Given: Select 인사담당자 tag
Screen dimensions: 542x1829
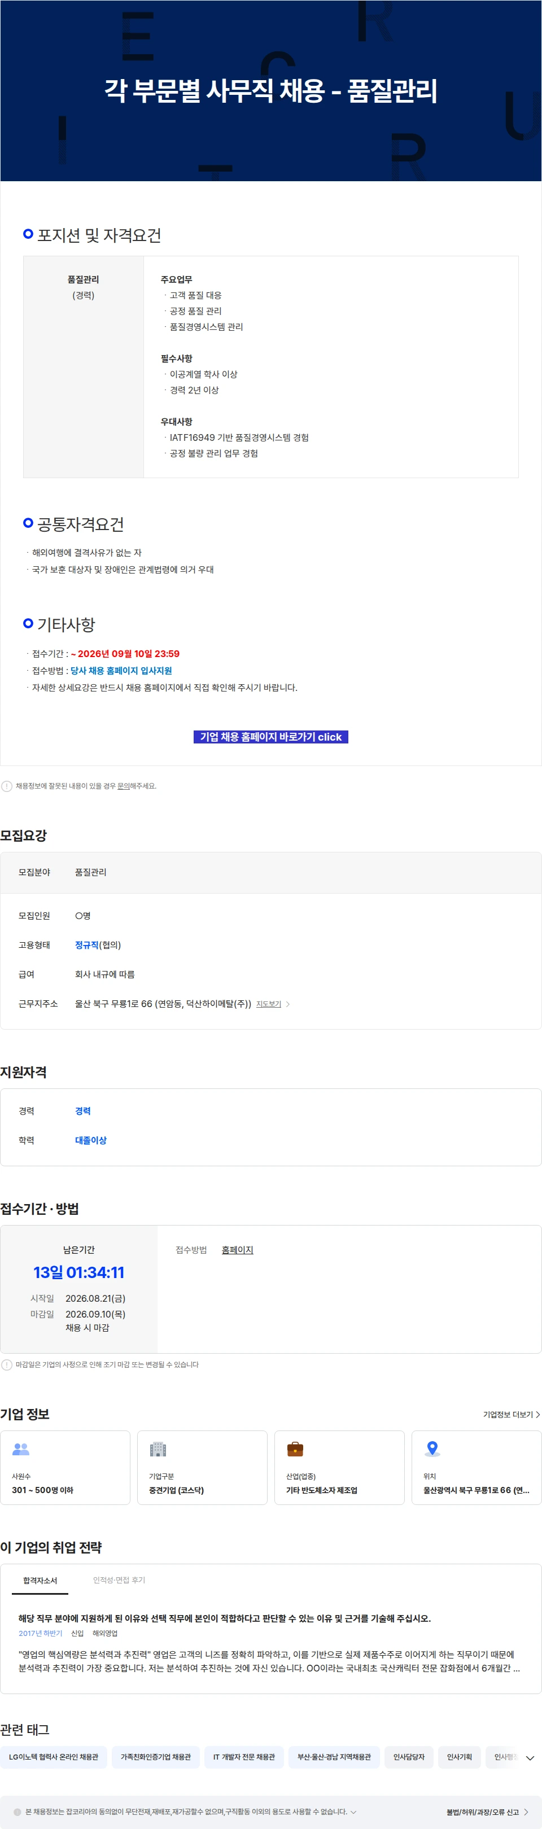Looking at the screenshot, I should click(x=408, y=1757).
